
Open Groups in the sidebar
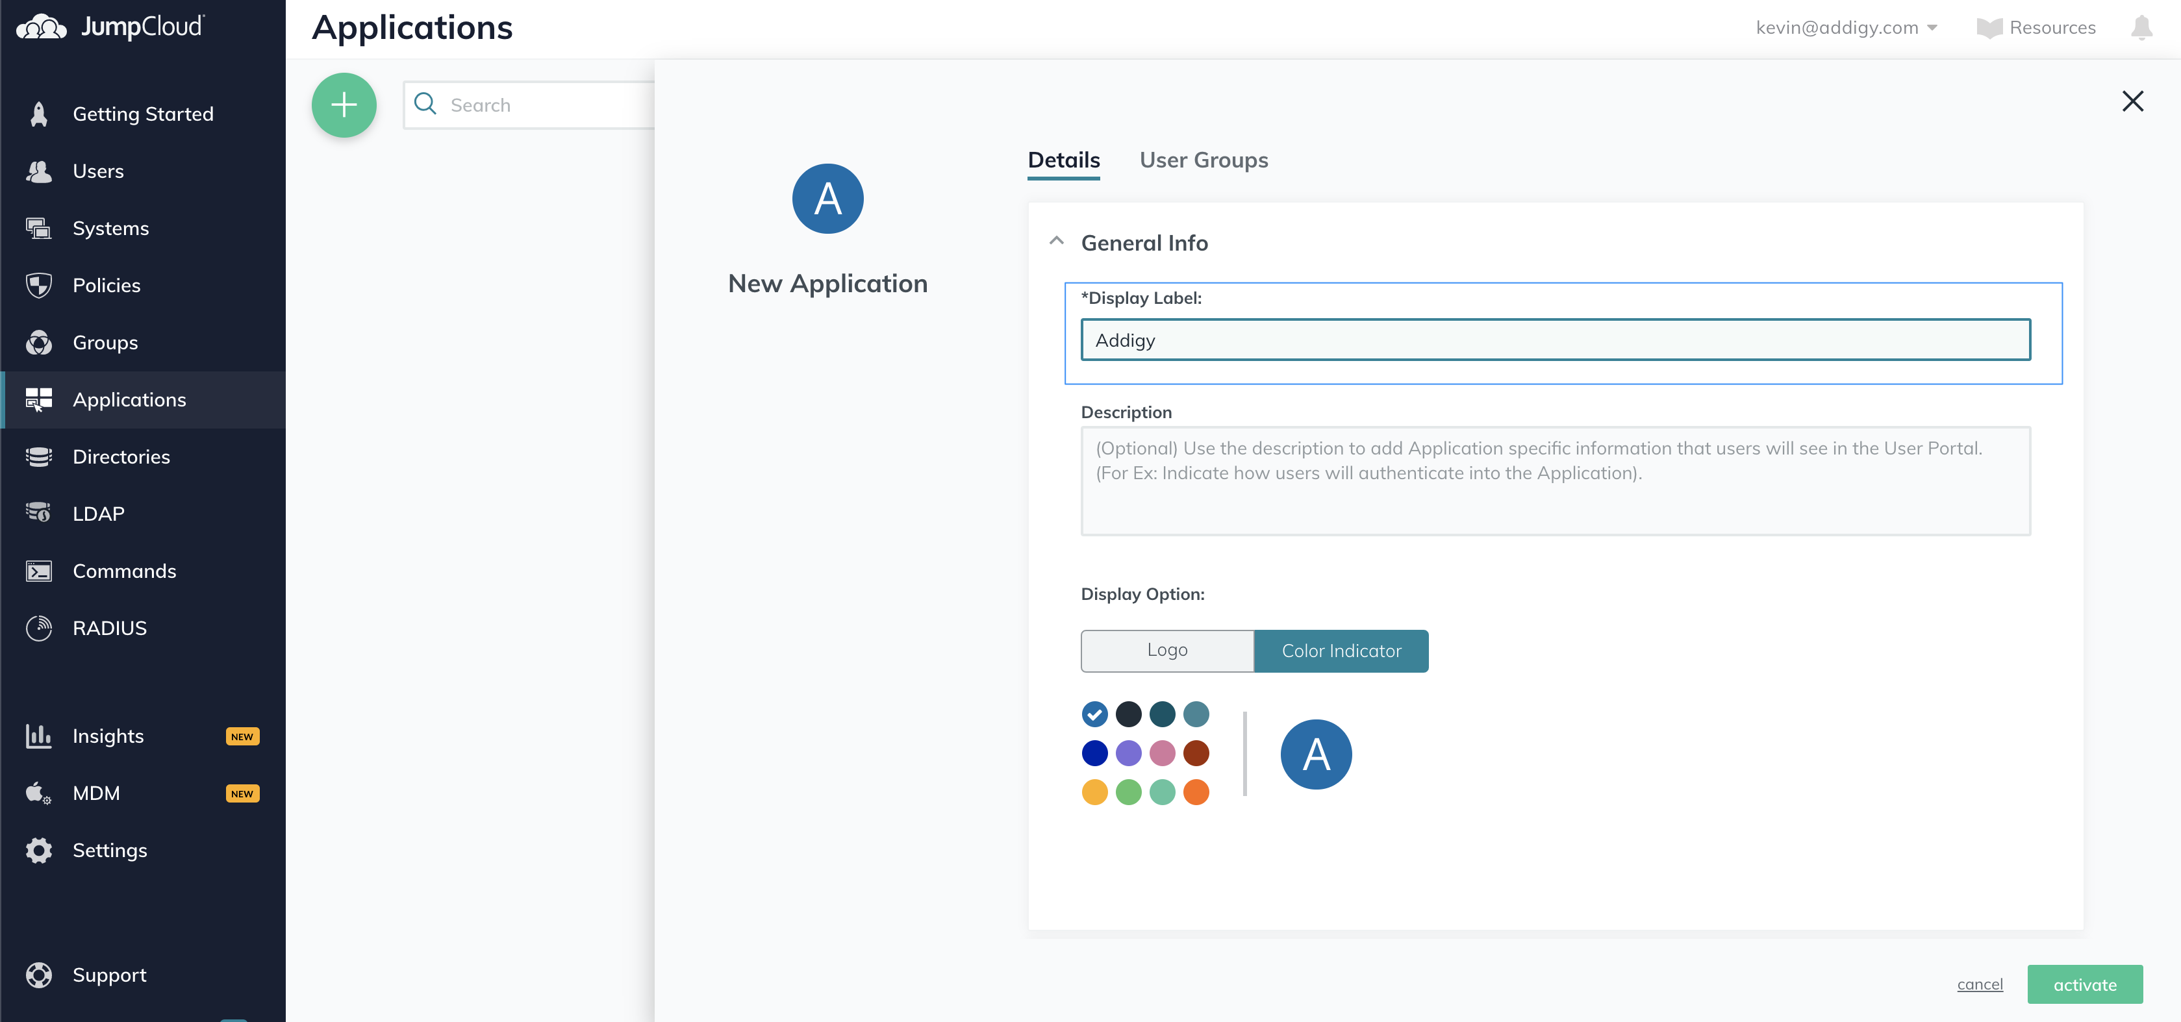point(143,342)
